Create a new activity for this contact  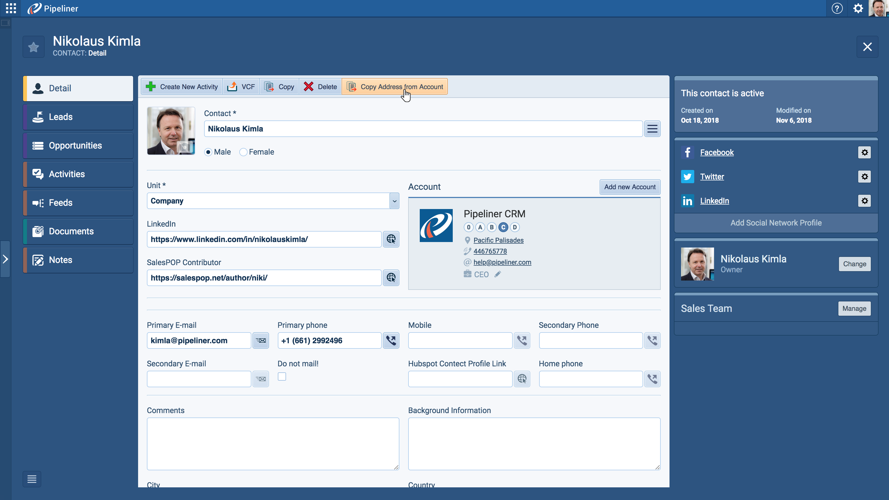[181, 87]
